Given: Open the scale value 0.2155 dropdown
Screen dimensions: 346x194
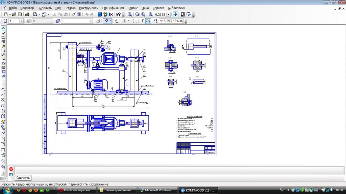Looking at the screenshot, I should point(168,14).
